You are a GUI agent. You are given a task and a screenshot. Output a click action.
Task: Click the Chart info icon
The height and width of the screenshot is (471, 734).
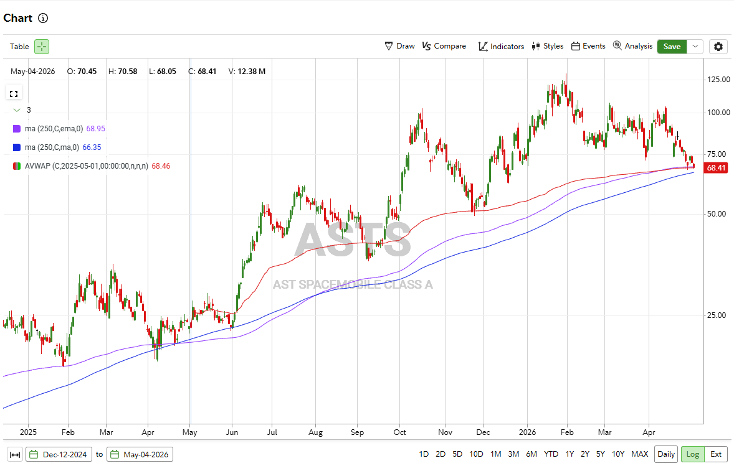tap(42, 18)
